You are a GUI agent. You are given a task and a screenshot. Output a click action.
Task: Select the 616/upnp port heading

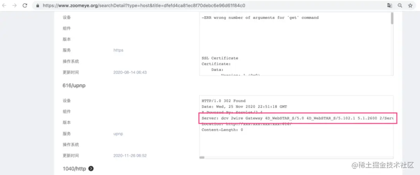(x=74, y=85)
